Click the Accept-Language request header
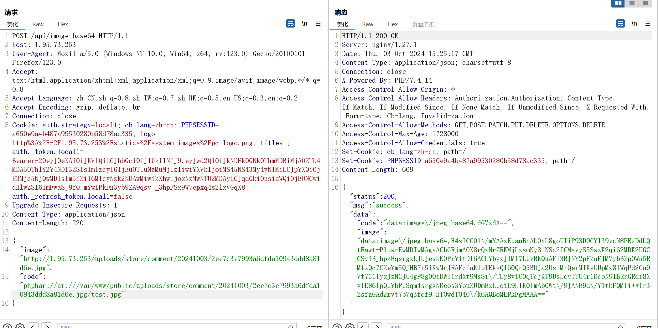The width and height of the screenshot is (658, 328). [x=155, y=98]
